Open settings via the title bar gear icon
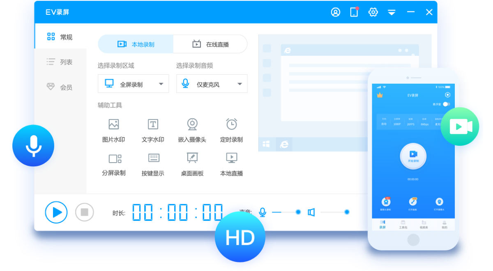 pyautogui.click(x=373, y=12)
